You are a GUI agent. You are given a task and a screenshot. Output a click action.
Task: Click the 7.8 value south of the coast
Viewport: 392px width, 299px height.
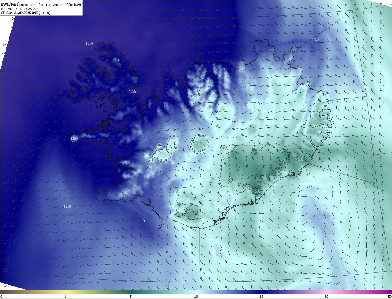(x=249, y=245)
